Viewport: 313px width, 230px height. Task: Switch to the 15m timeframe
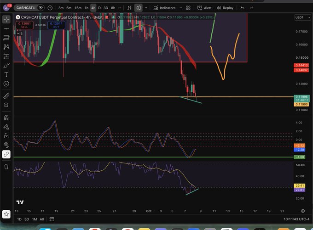[78, 8]
